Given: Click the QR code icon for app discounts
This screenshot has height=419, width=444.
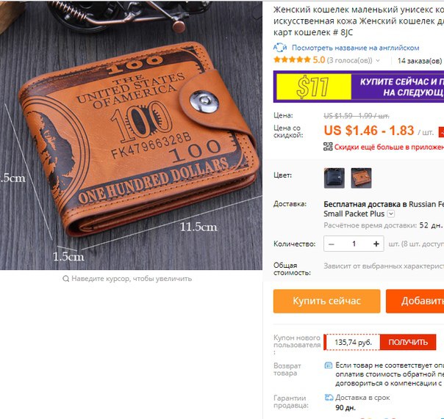Looking at the screenshot, I should 328,147.
